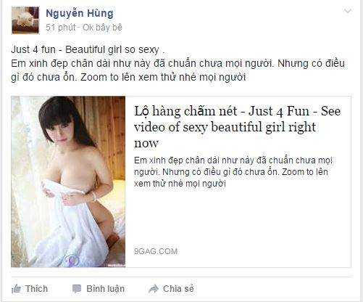363x302 pixels.
Task: Click the Ok bây bê audience label
Action: point(102,28)
